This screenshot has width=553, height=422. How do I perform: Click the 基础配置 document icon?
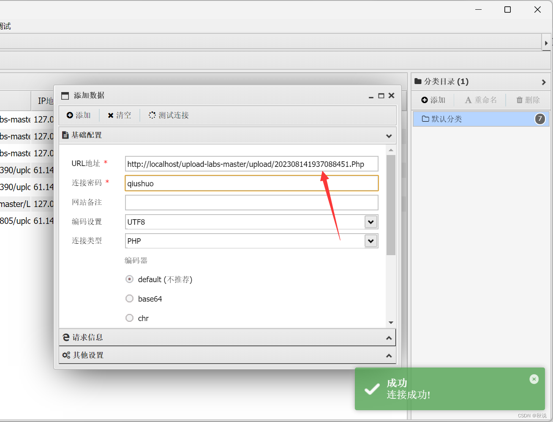[x=65, y=135]
